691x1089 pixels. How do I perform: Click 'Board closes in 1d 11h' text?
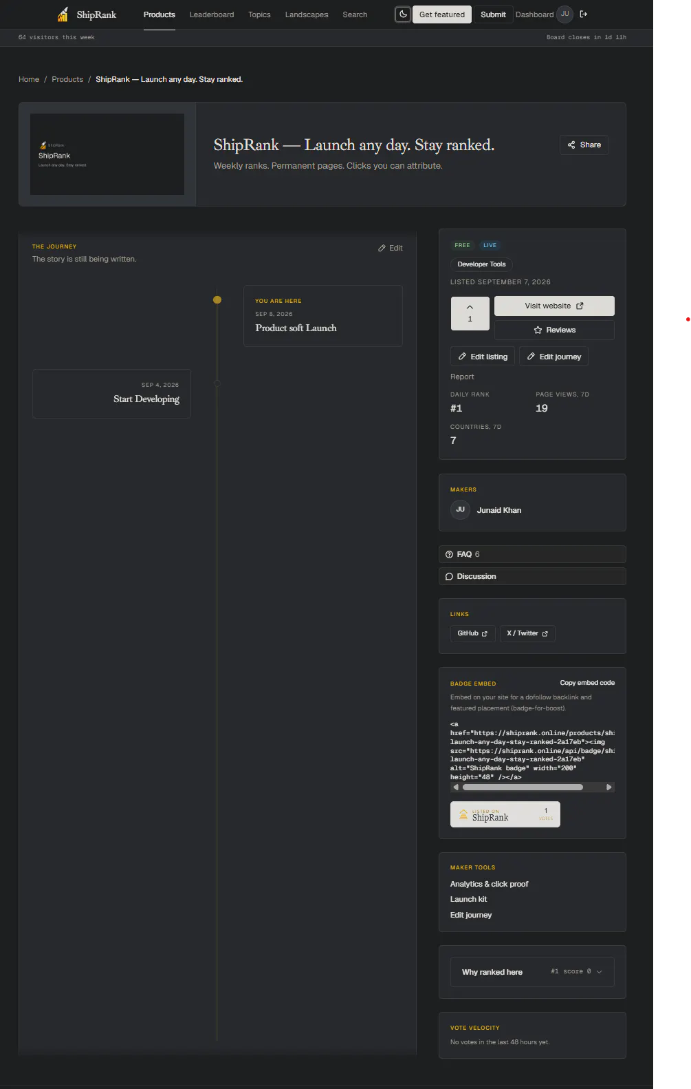click(586, 37)
